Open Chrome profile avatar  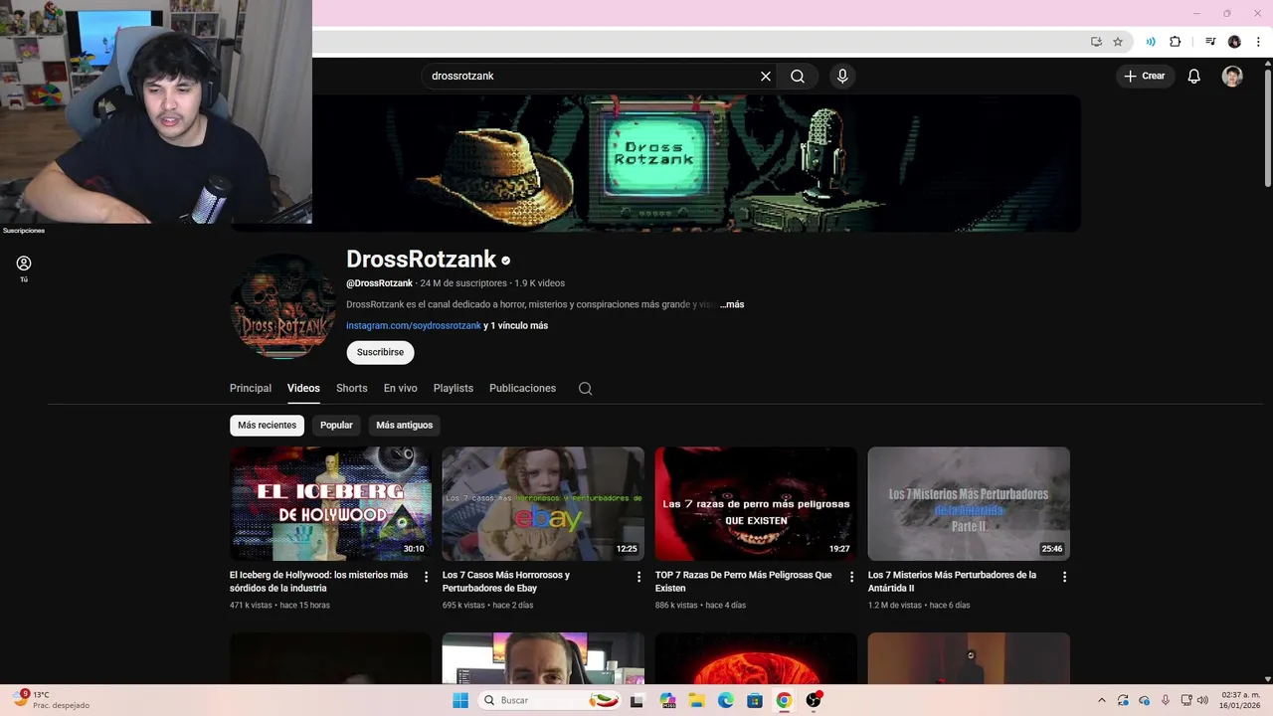click(x=1234, y=42)
